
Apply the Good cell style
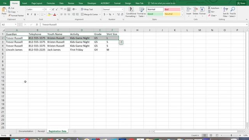click(x=155, y=14)
